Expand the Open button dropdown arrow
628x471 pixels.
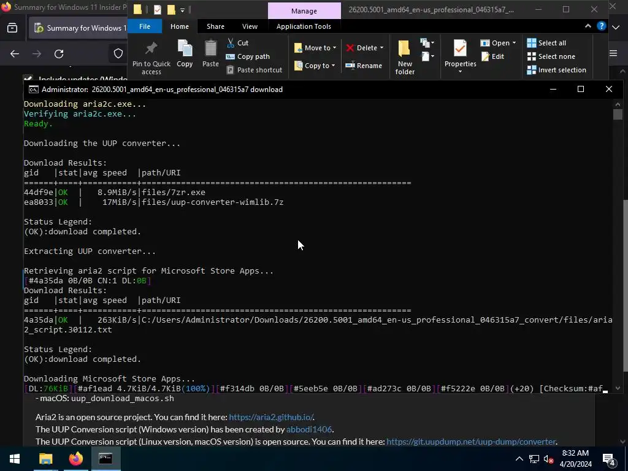(514, 43)
